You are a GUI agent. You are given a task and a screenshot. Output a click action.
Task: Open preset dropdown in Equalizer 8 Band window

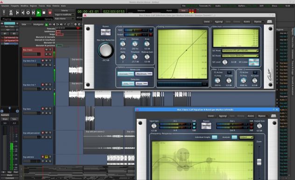click(212, 116)
